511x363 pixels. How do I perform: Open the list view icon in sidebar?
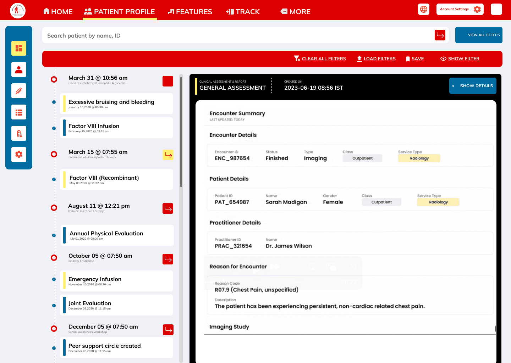pyautogui.click(x=19, y=112)
